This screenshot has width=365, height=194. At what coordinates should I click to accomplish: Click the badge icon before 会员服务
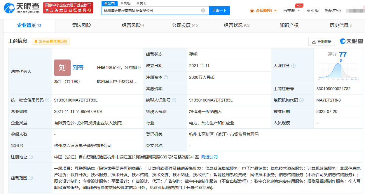252,11
